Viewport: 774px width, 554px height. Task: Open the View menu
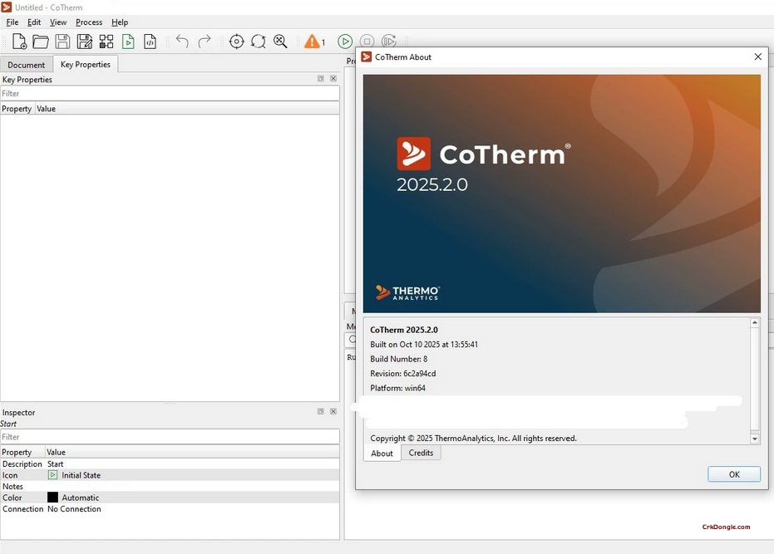pos(58,22)
